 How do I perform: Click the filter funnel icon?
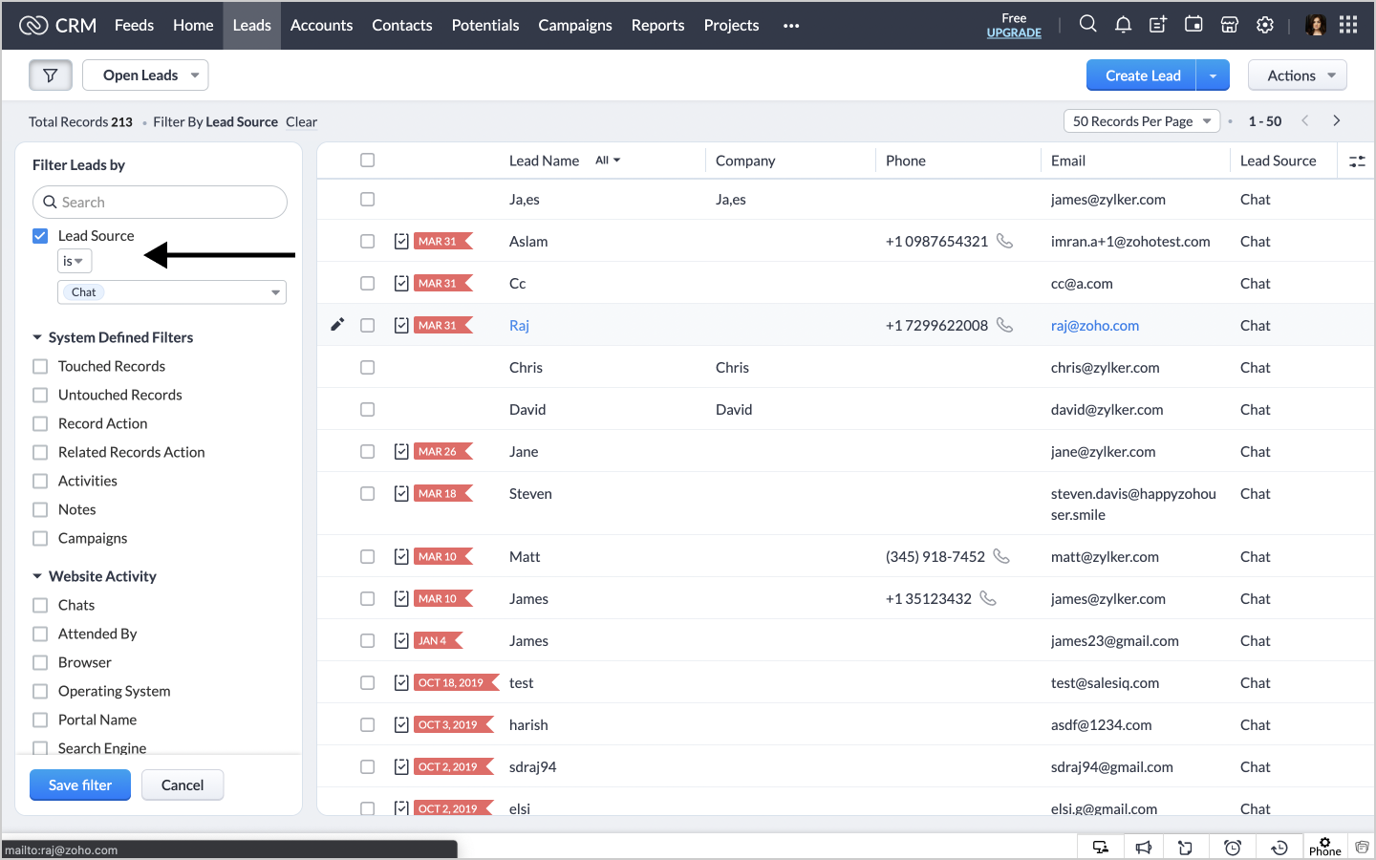coord(51,75)
